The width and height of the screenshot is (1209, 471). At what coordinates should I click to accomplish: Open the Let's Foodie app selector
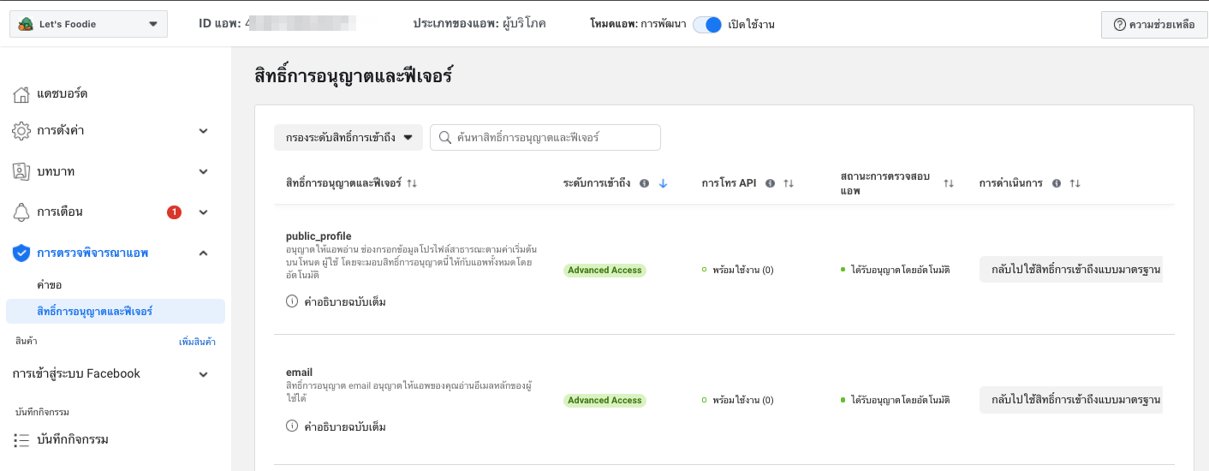pos(88,24)
